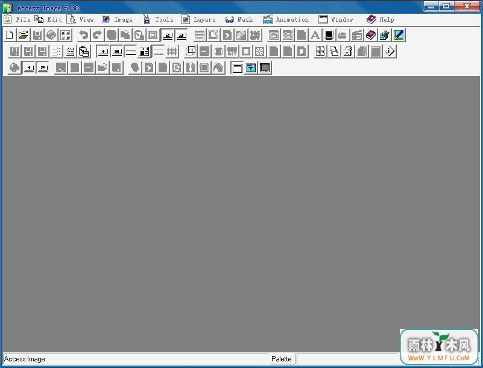Cascade windows using overlapping windows icon
483x368 pixels.
point(334,51)
